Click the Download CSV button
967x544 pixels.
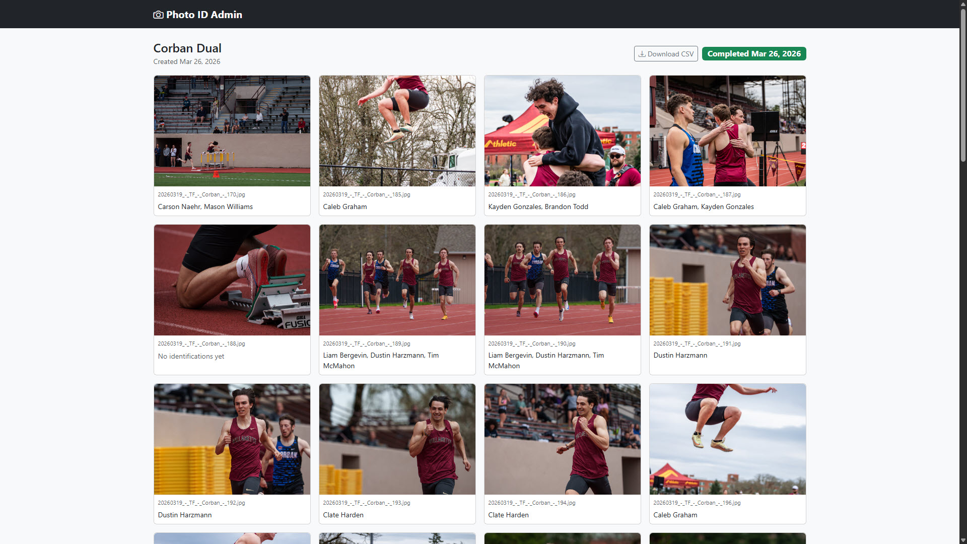click(x=665, y=54)
